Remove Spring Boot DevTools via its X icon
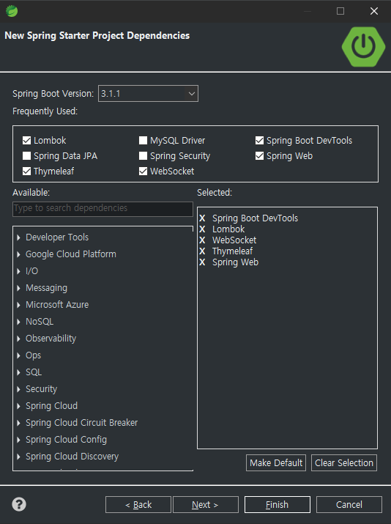 tap(202, 218)
